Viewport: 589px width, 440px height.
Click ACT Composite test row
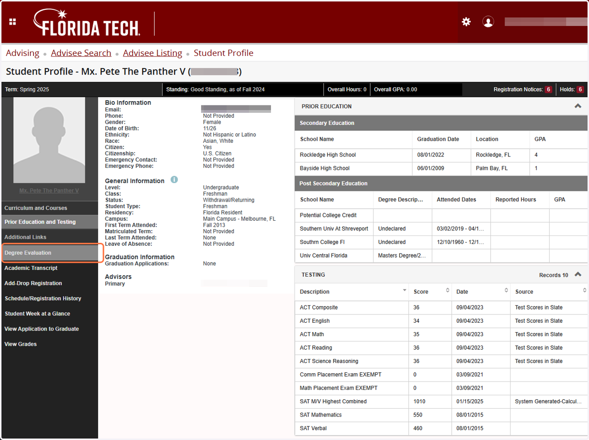[x=441, y=308]
